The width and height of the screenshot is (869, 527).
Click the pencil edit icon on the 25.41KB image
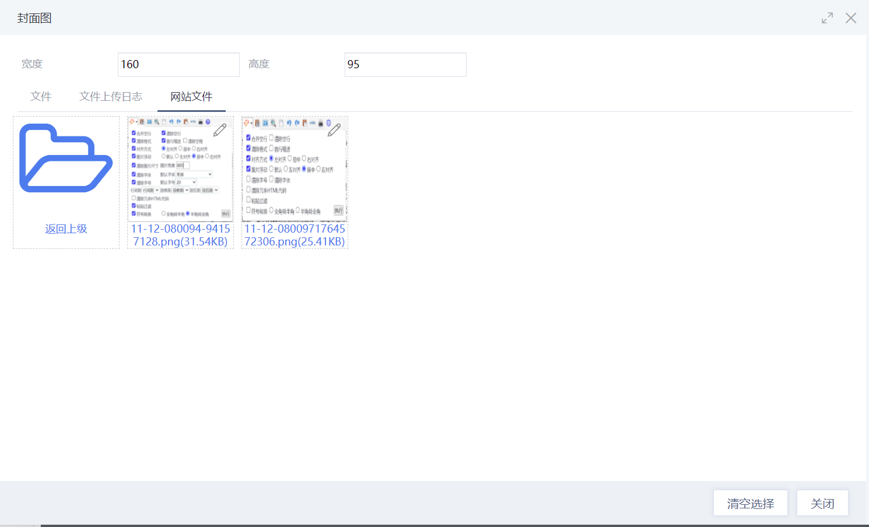334,130
